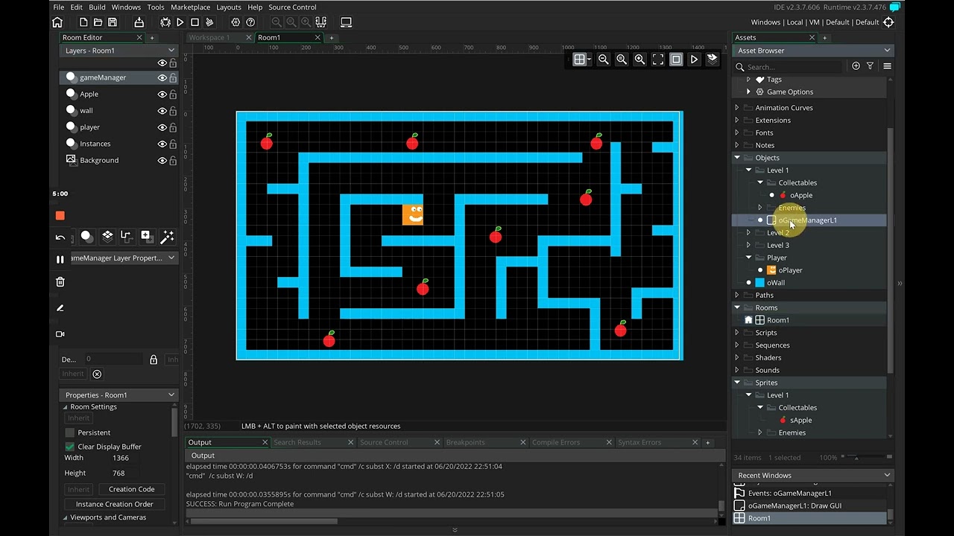Open the Asset Browser filter icon
Screen dimensions: 954x536
[x=870, y=66]
